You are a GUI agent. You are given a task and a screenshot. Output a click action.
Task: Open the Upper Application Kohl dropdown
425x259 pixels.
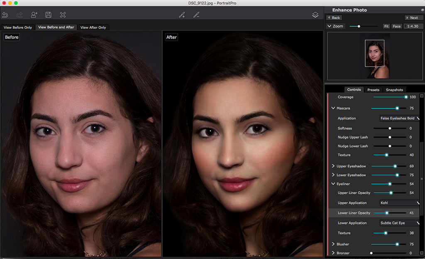[399, 202]
